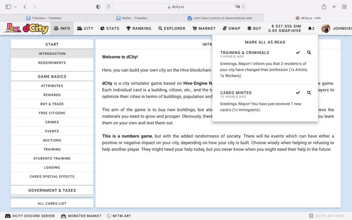
Task: Open NFTM.ART link
Action: (x=119, y=216)
